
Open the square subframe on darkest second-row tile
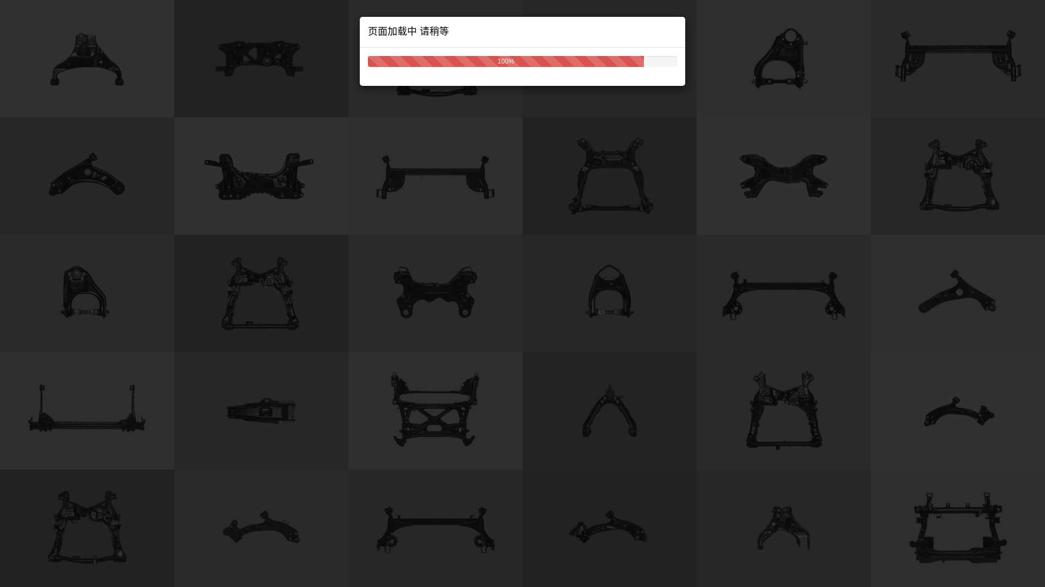[611, 176]
